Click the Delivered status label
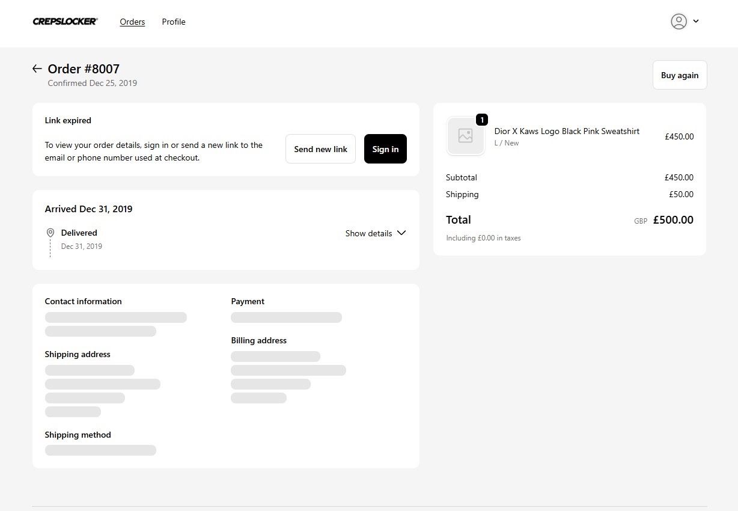This screenshot has width=738, height=511. [x=79, y=233]
